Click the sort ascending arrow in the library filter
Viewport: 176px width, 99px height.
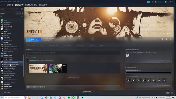17,13
